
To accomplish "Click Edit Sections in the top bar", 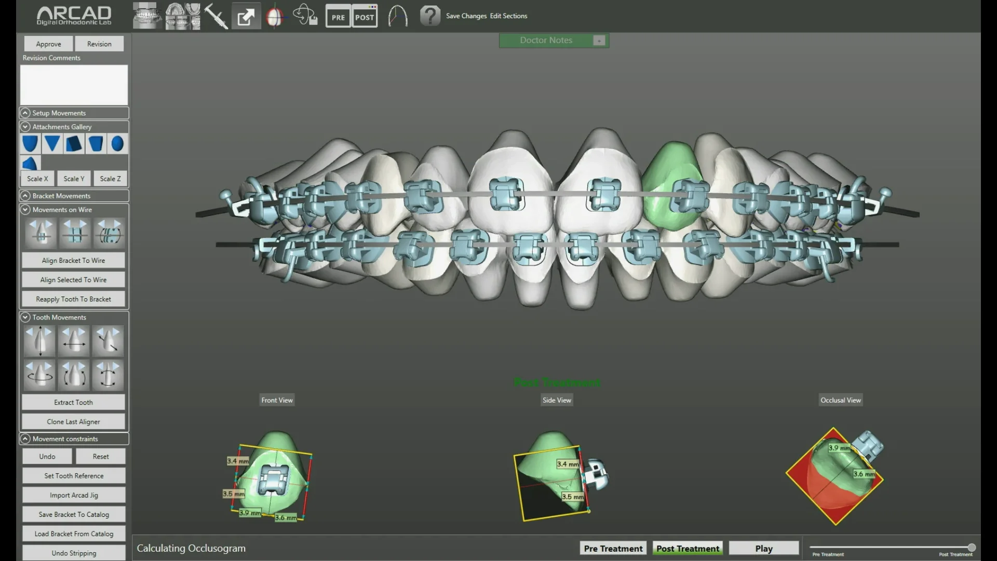I will 508,16.
